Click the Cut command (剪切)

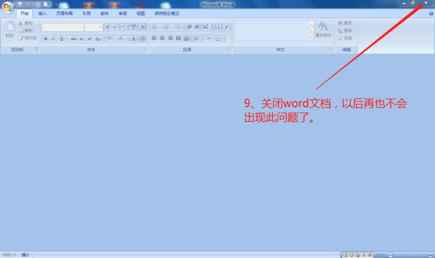coord(26,23)
